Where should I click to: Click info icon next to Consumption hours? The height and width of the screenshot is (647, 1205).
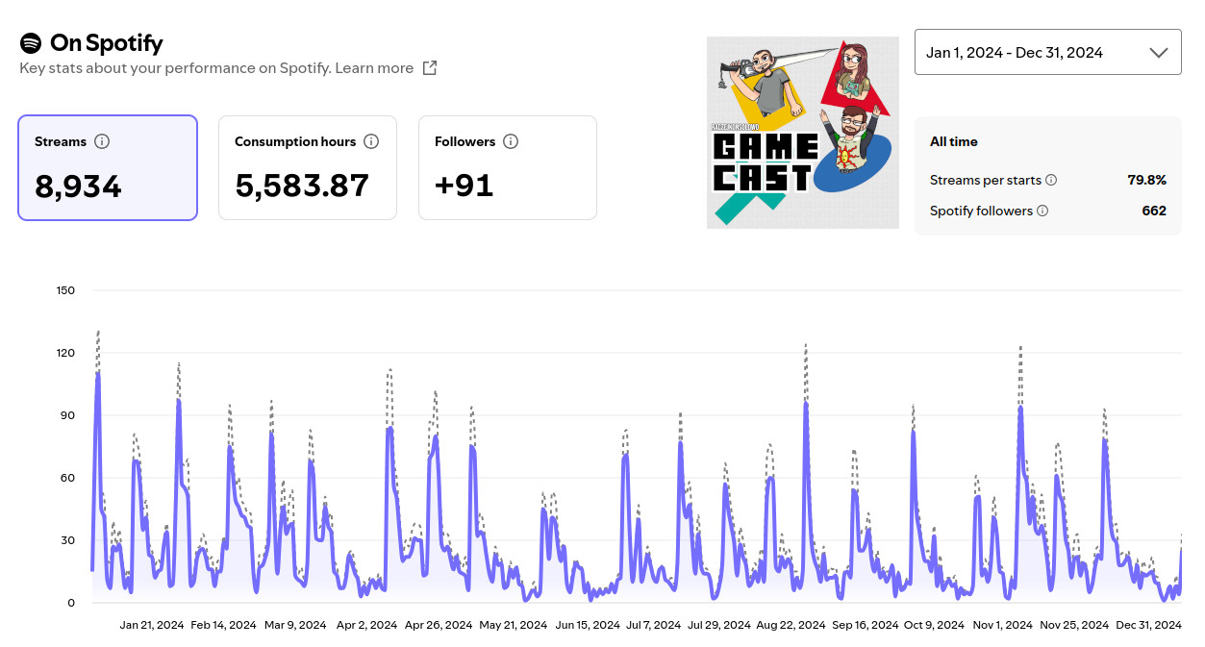pos(371,141)
